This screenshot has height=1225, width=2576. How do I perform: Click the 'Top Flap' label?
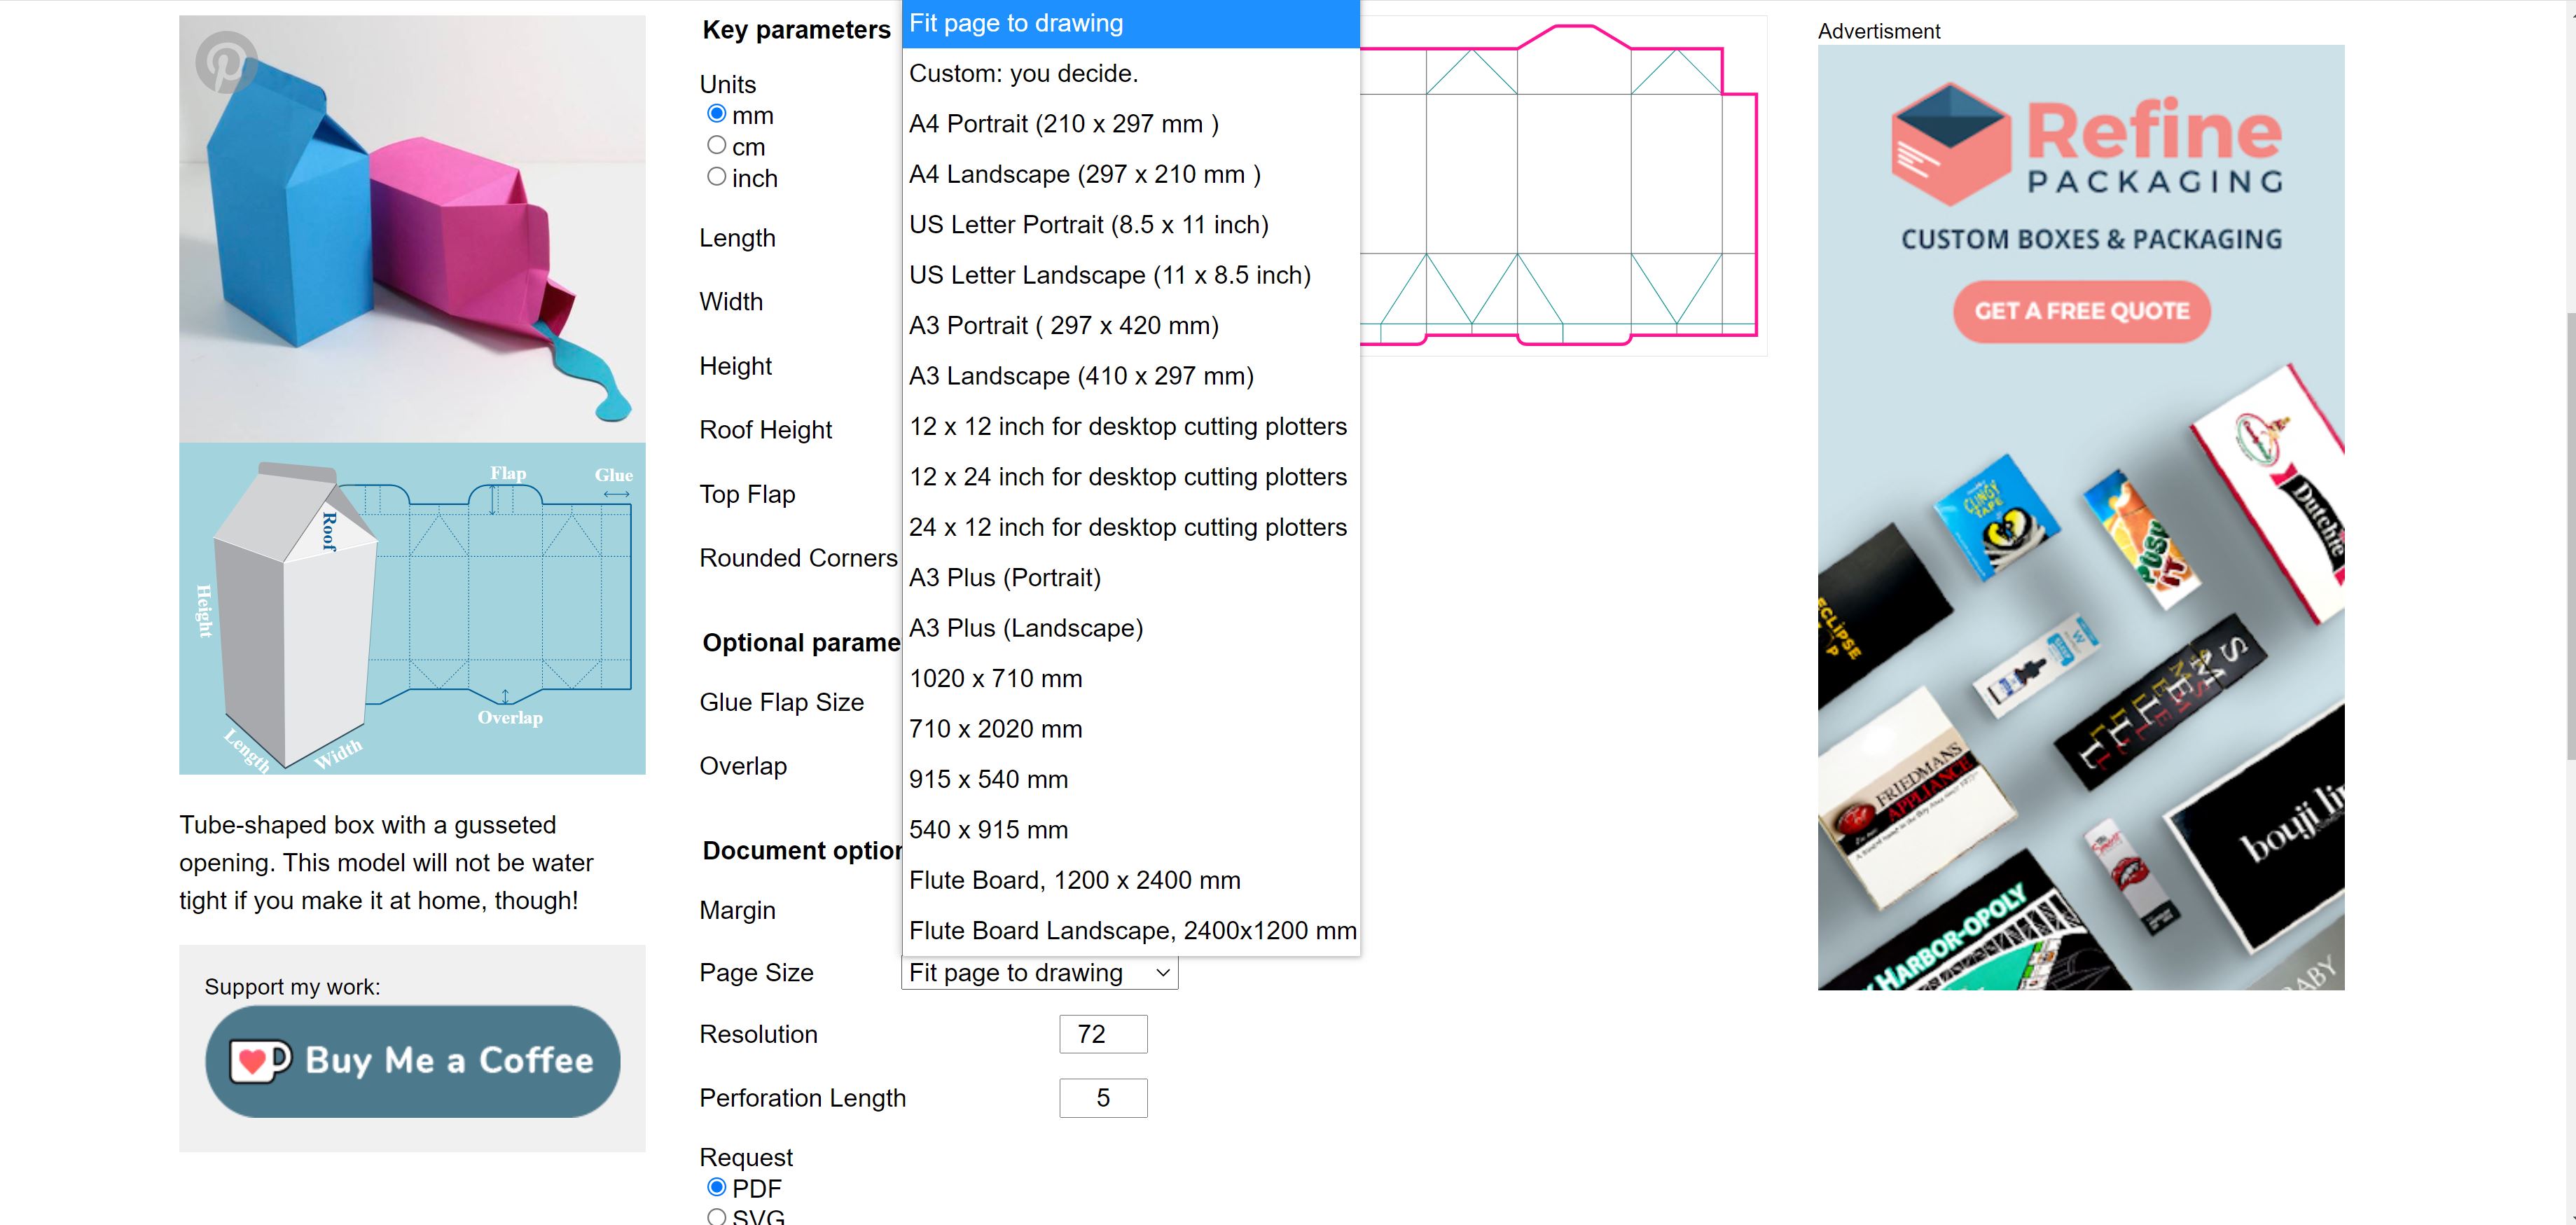click(747, 494)
